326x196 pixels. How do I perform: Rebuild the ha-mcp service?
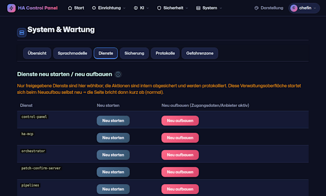click(x=180, y=138)
